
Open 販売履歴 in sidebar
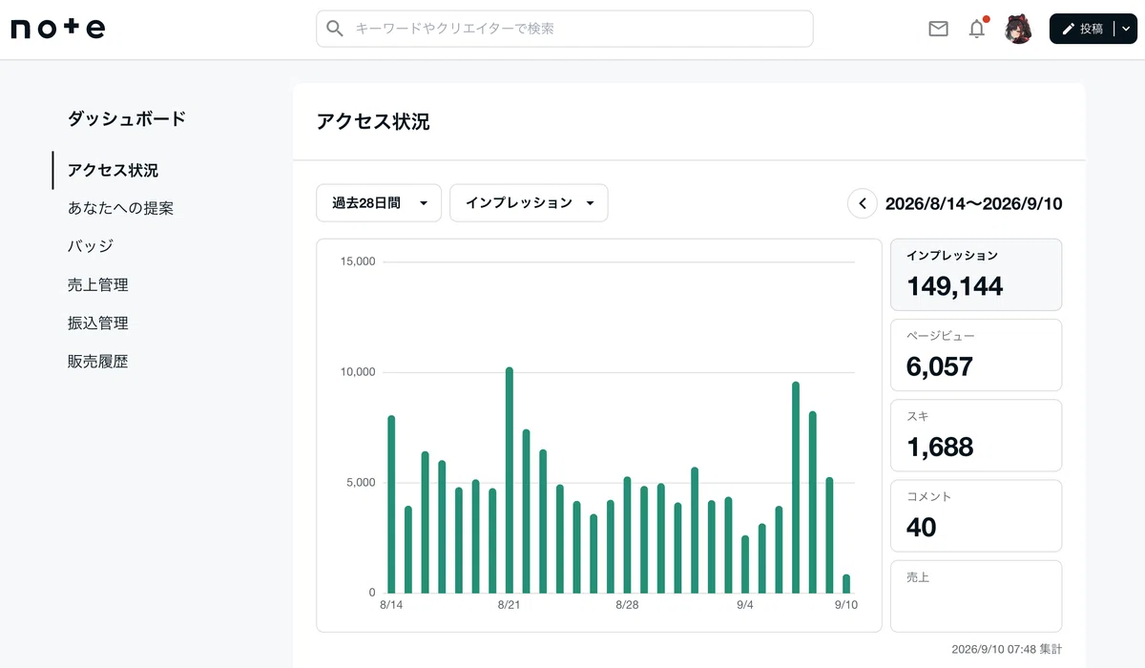[x=97, y=361]
